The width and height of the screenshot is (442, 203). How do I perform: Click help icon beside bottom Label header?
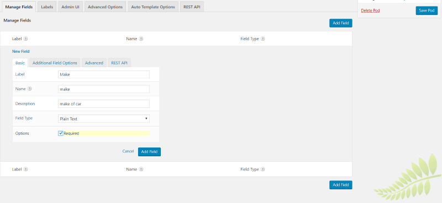[x=25, y=169]
